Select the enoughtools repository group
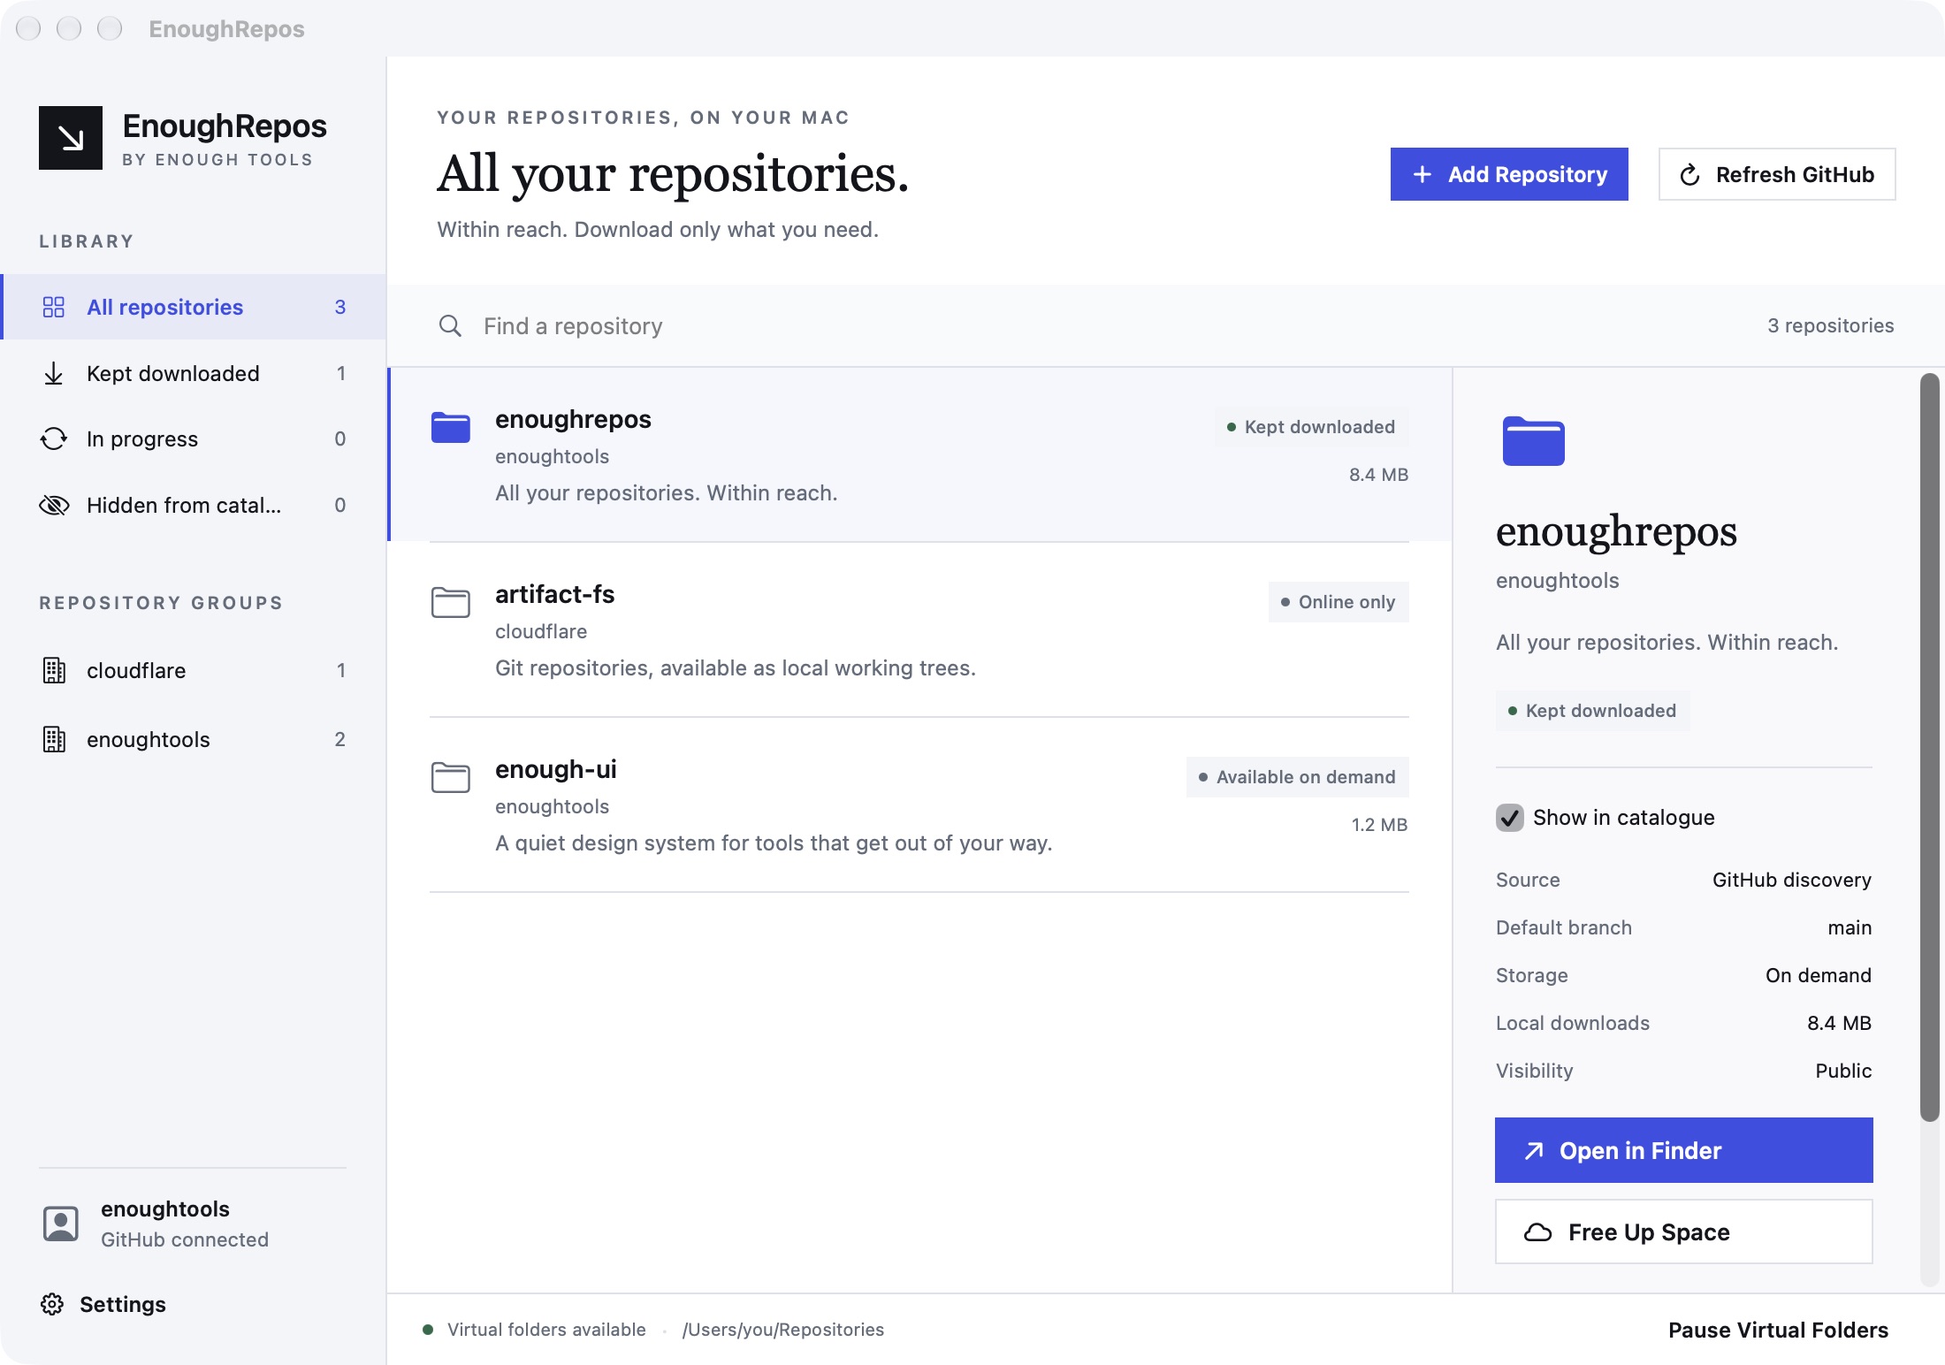The image size is (1945, 1365). click(194, 739)
